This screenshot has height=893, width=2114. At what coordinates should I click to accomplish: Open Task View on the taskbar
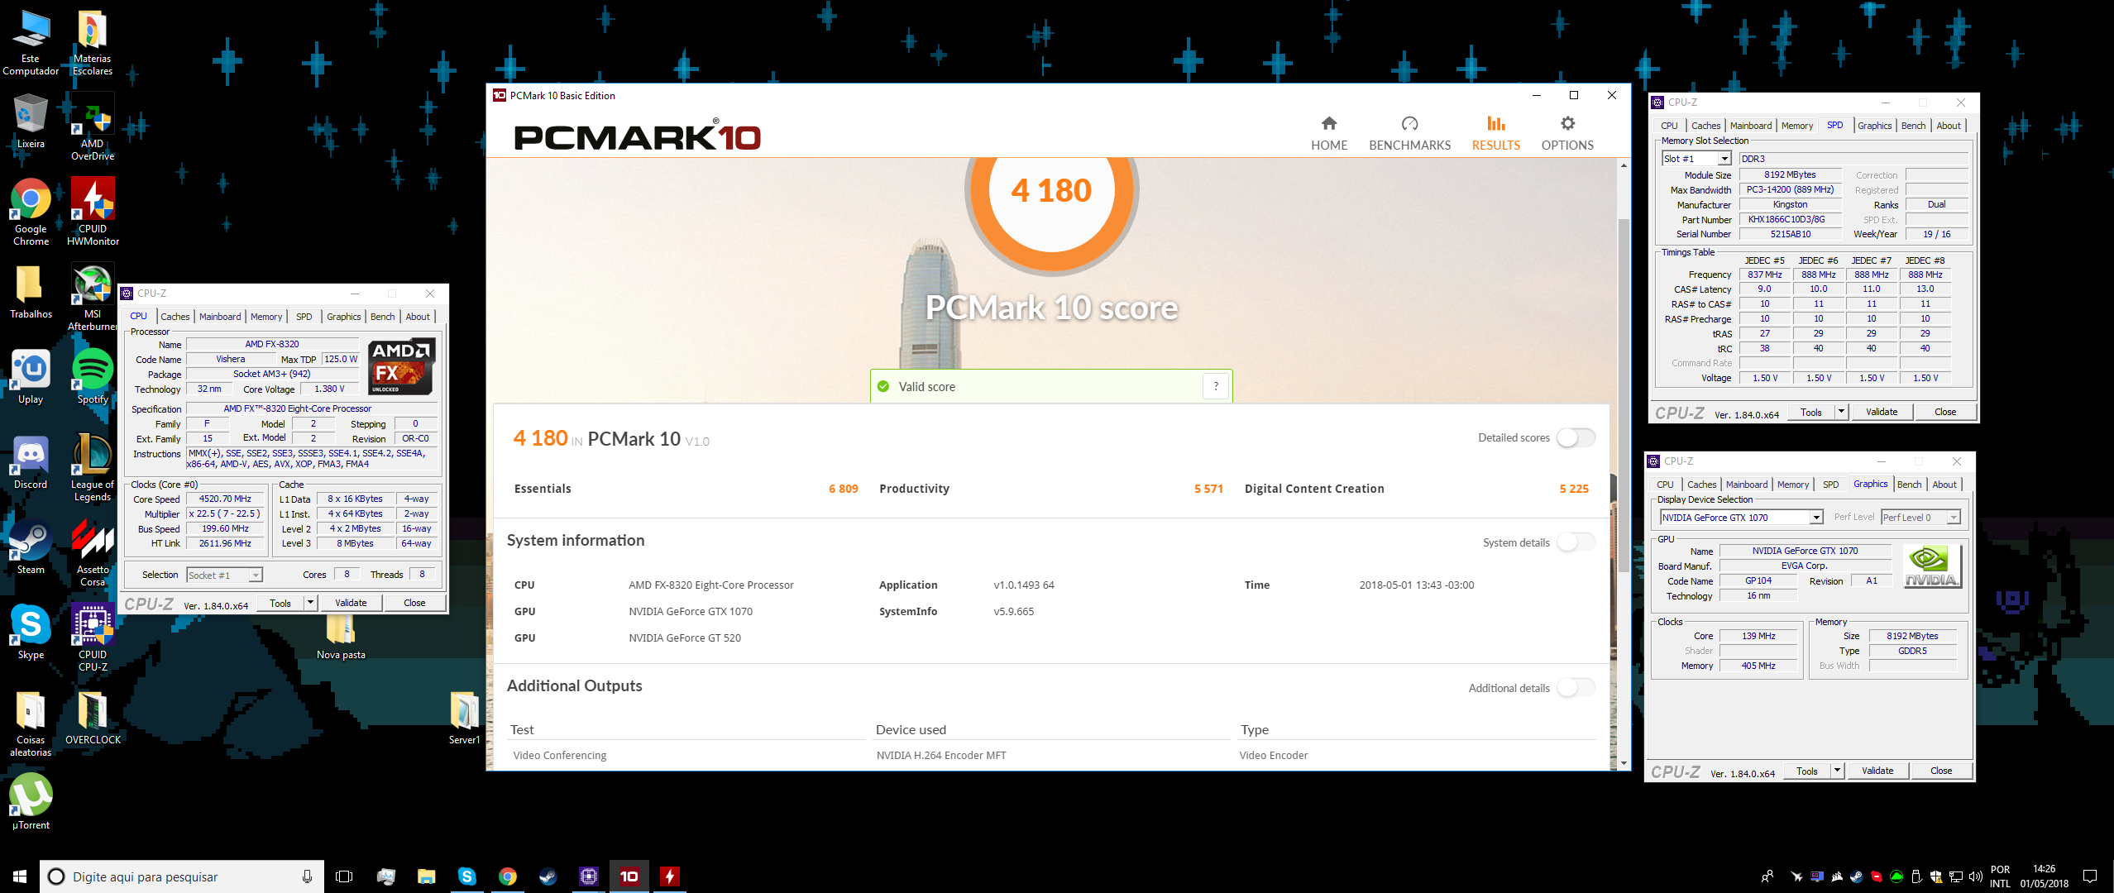[x=344, y=876]
